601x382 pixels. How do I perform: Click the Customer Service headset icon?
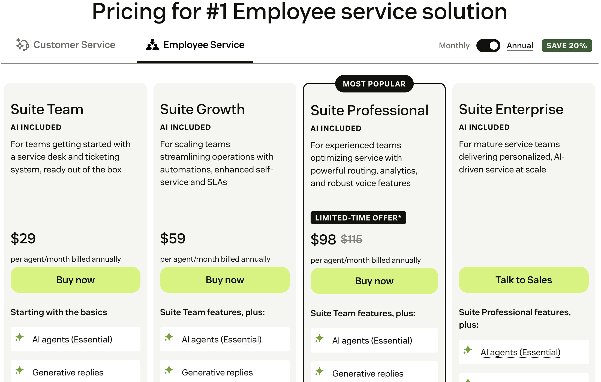22,45
